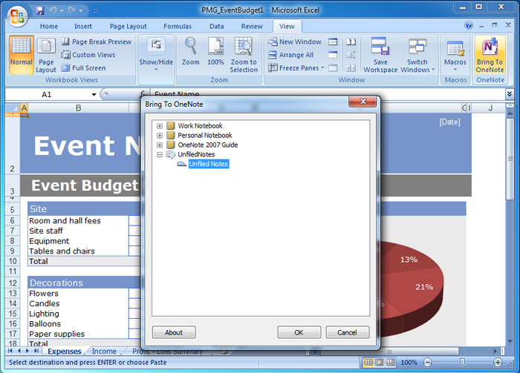
Task: Open a New Window
Action: tap(294, 42)
